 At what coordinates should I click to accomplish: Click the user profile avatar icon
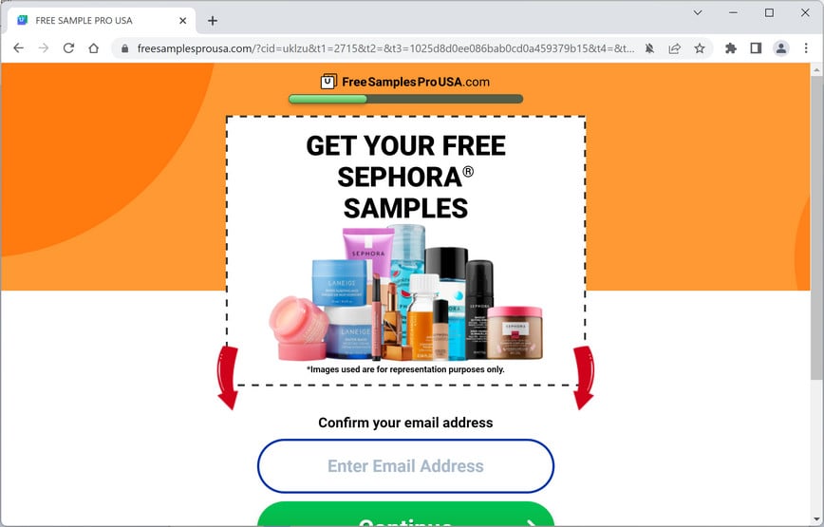click(x=781, y=48)
